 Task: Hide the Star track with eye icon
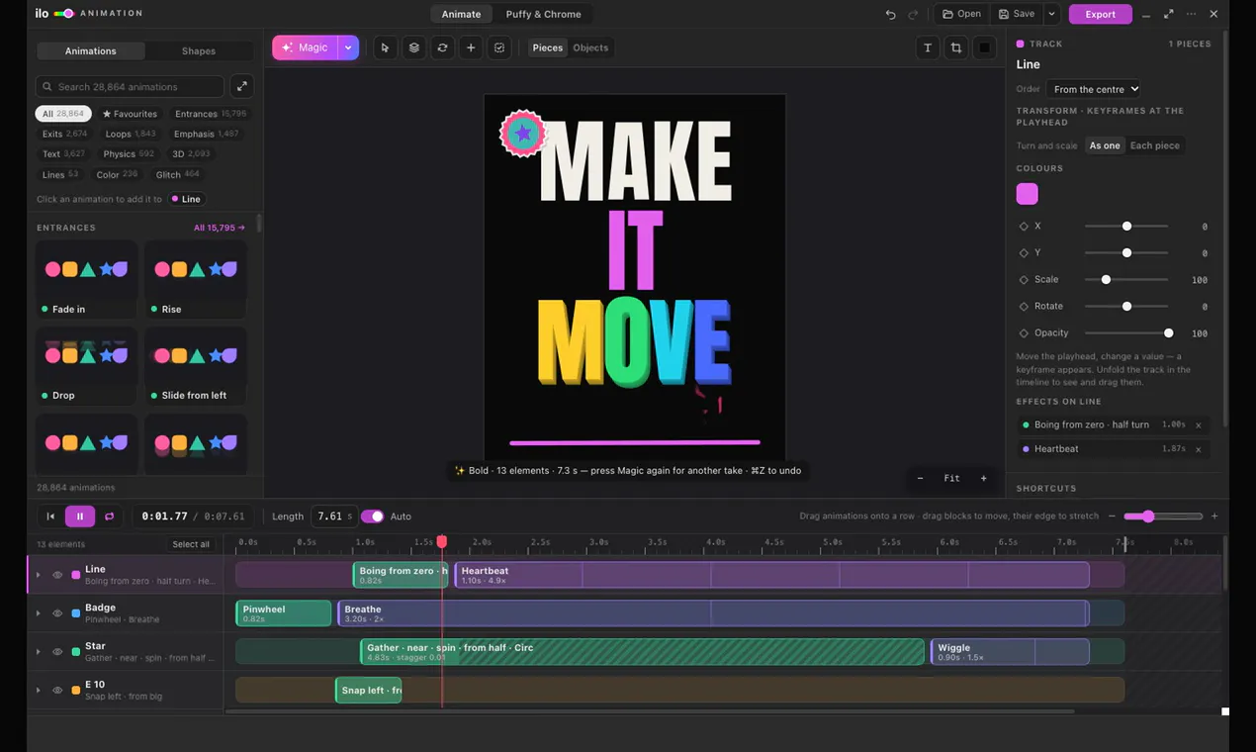pos(57,652)
